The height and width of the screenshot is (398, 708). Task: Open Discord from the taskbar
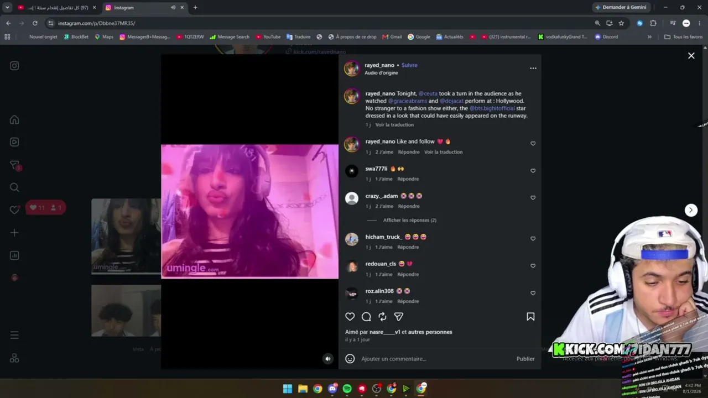pyautogui.click(x=332, y=389)
